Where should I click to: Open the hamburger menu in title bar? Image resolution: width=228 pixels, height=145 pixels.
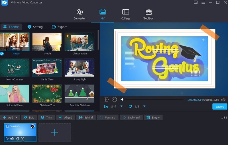(203, 3)
